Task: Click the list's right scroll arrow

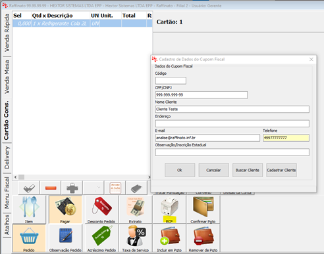Action: [149, 177]
